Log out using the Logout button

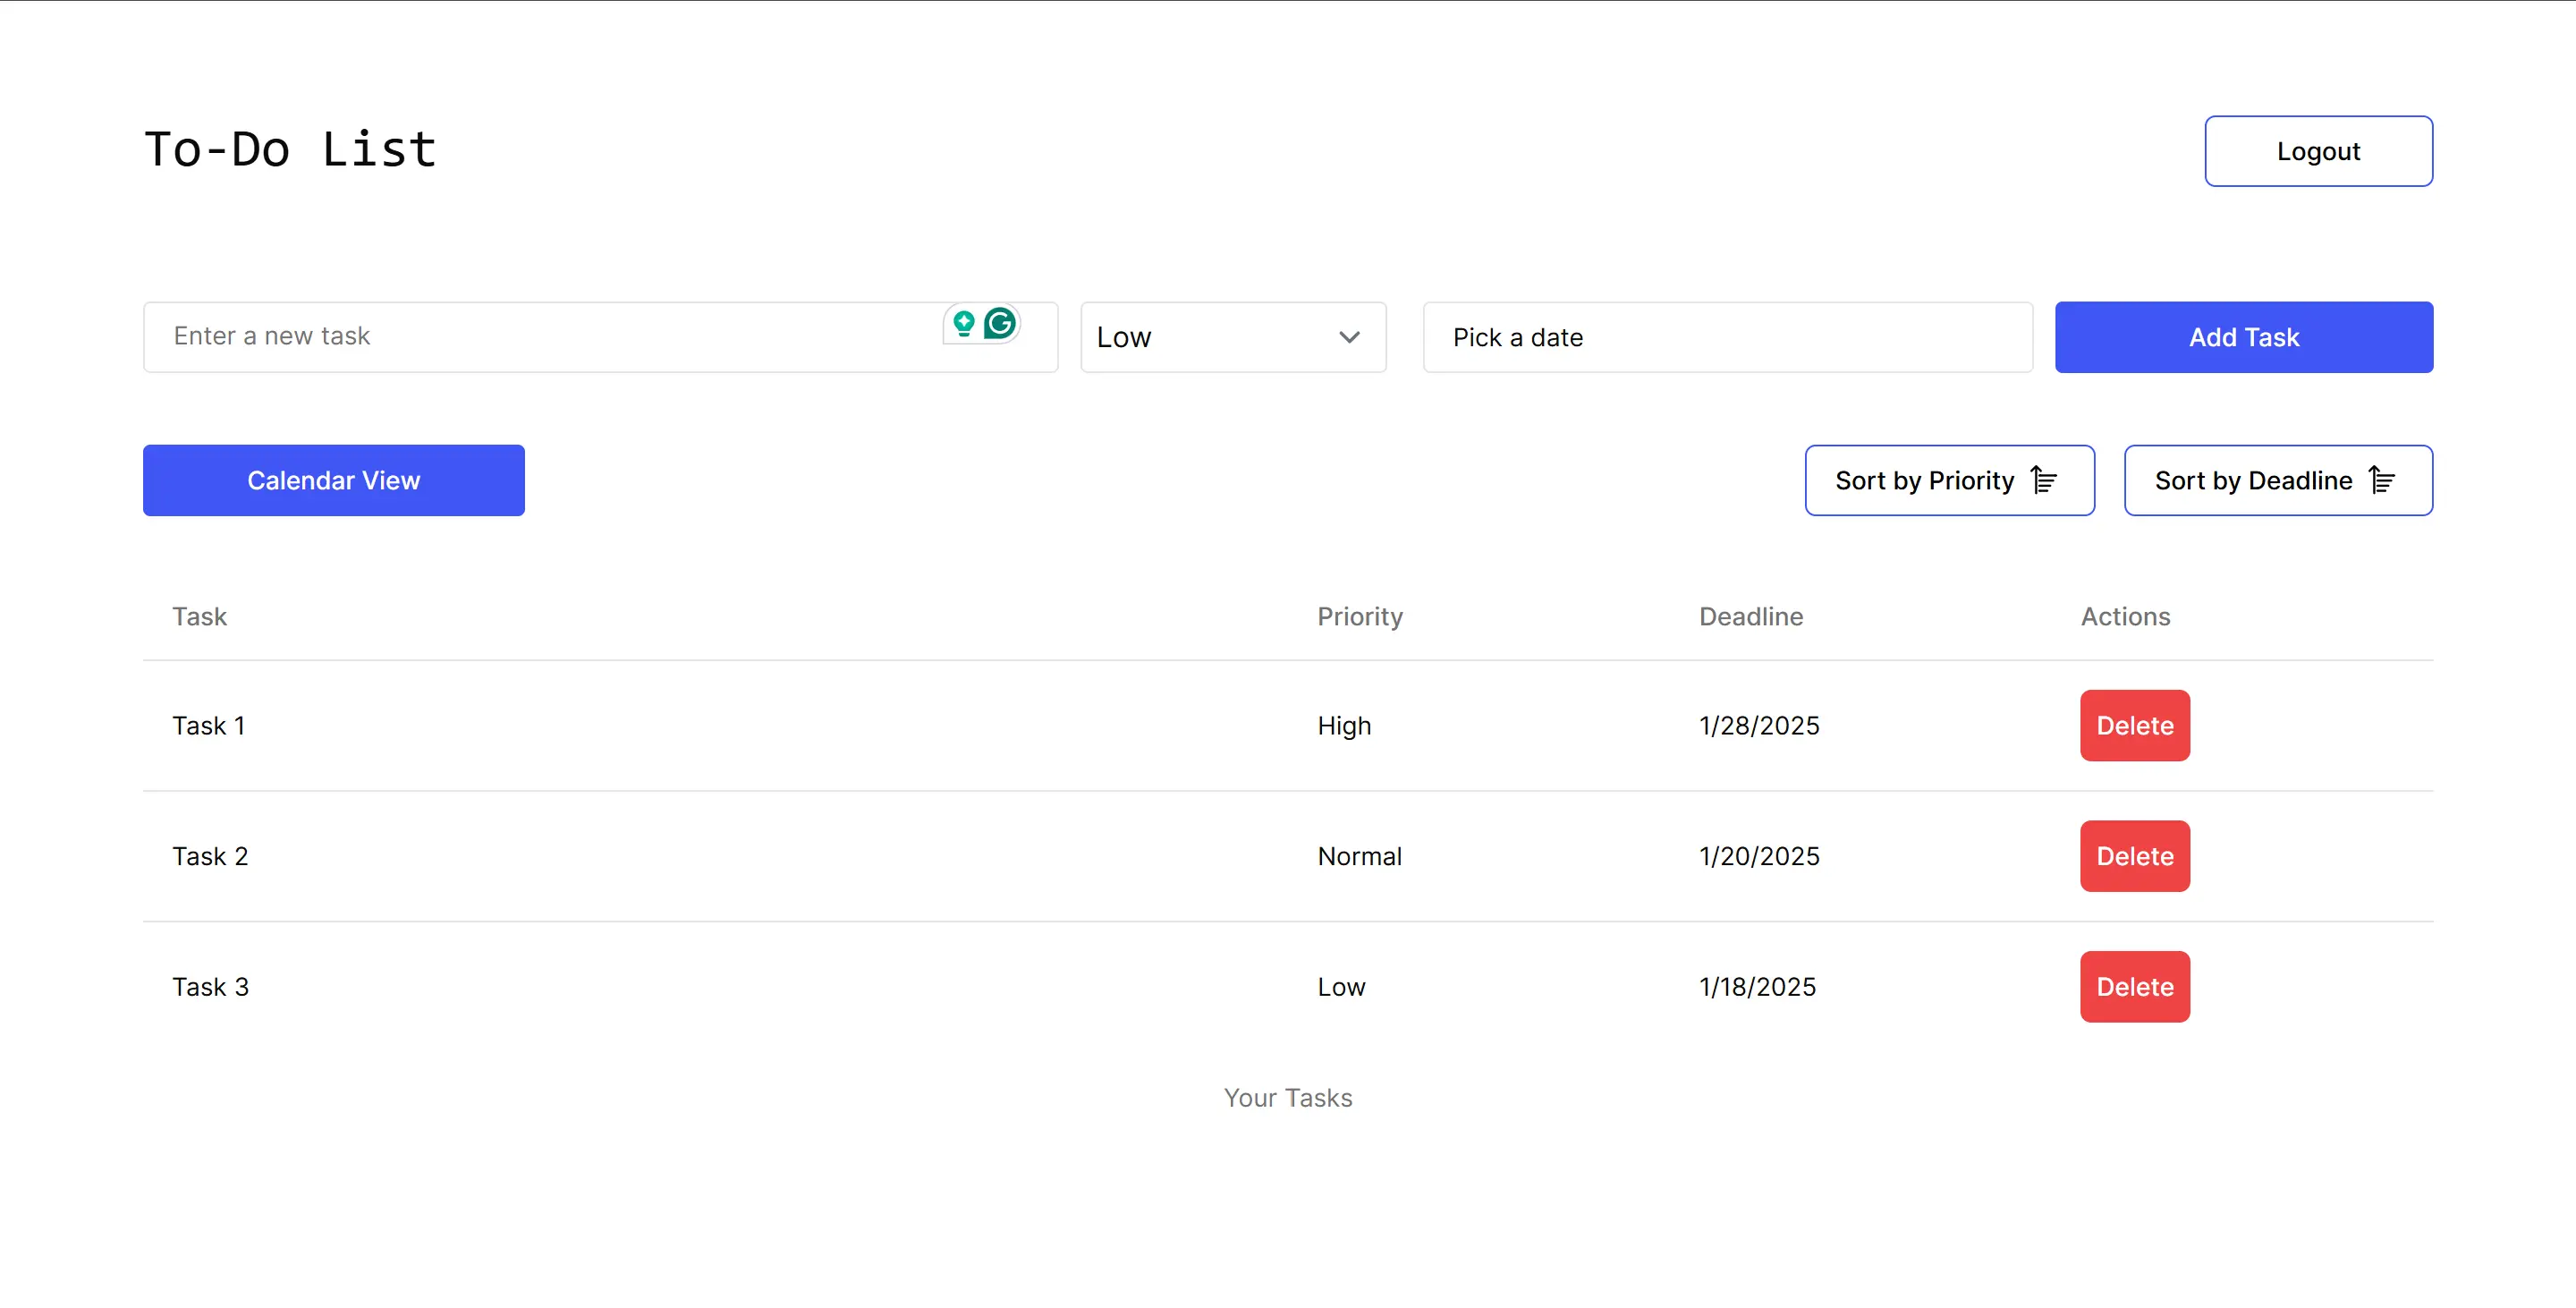[x=2317, y=151]
